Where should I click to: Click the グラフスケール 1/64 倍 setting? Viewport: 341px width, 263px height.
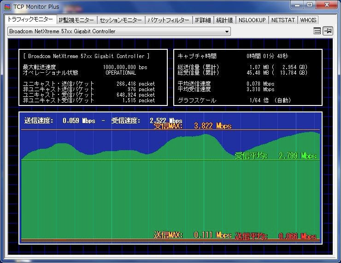[270, 100]
